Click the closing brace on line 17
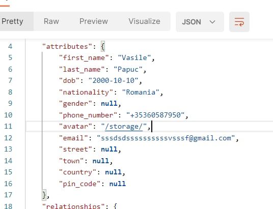Screen dimensions: 273x209 click(x=44, y=195)
